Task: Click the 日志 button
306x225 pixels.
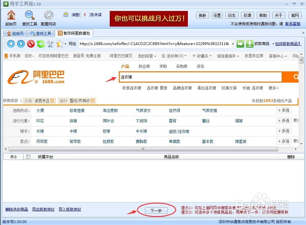Action: point(232,15)
